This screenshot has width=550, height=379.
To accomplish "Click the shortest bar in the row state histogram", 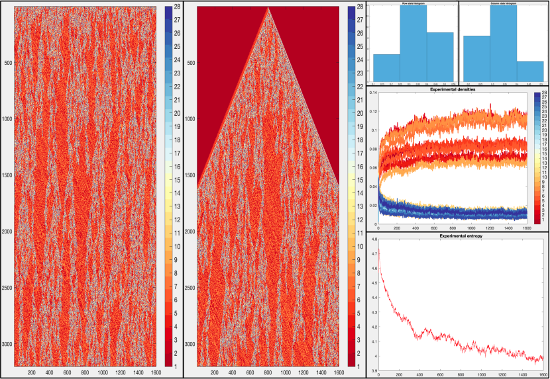I will (387, 68).
